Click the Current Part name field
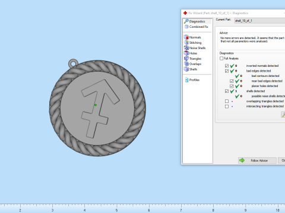The height and width of the screenshot is (213, 285). pos(259,21)
